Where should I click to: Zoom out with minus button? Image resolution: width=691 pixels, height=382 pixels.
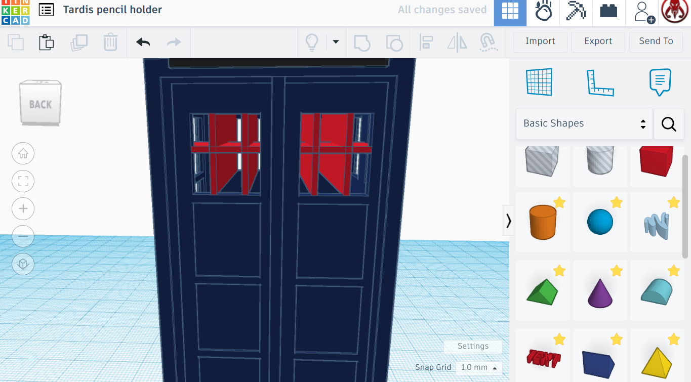(23, 236)
